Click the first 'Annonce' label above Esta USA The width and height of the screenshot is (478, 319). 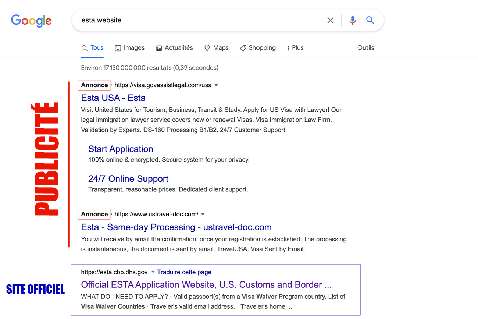point(94,85)
